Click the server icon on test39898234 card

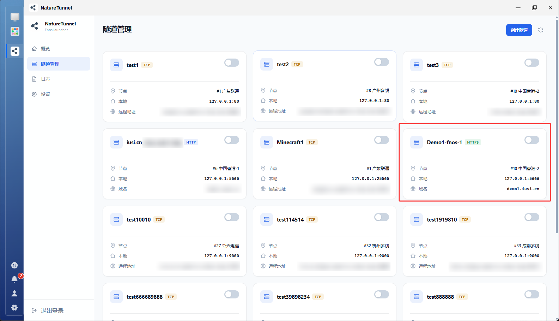pos(267,297)
